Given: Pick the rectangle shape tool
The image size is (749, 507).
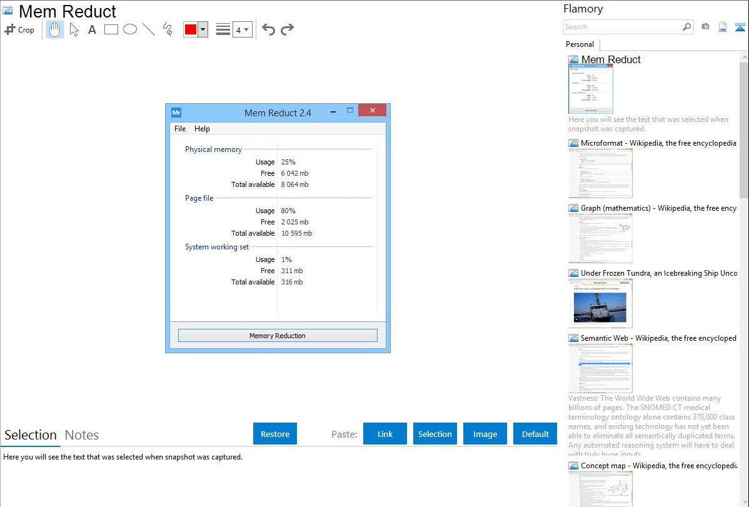Looking at the screenshot, I should [x=111, y=29].
